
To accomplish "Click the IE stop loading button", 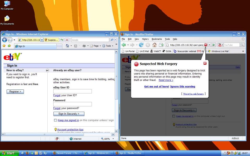I will tap(67, 40).
